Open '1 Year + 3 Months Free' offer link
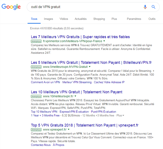Screen dimensions: 163x149 (45, 116)
